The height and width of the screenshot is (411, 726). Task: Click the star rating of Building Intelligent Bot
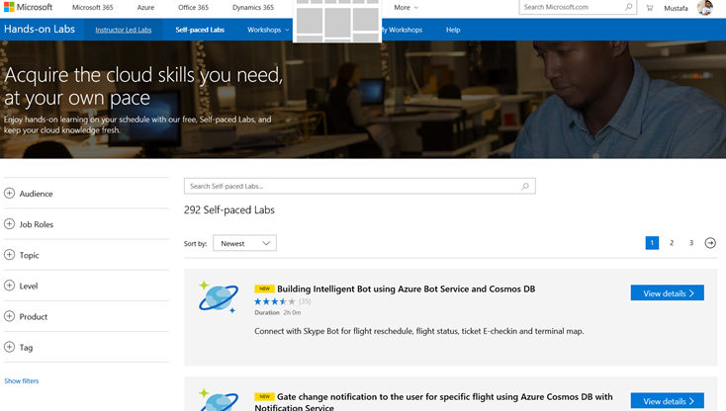275,301
